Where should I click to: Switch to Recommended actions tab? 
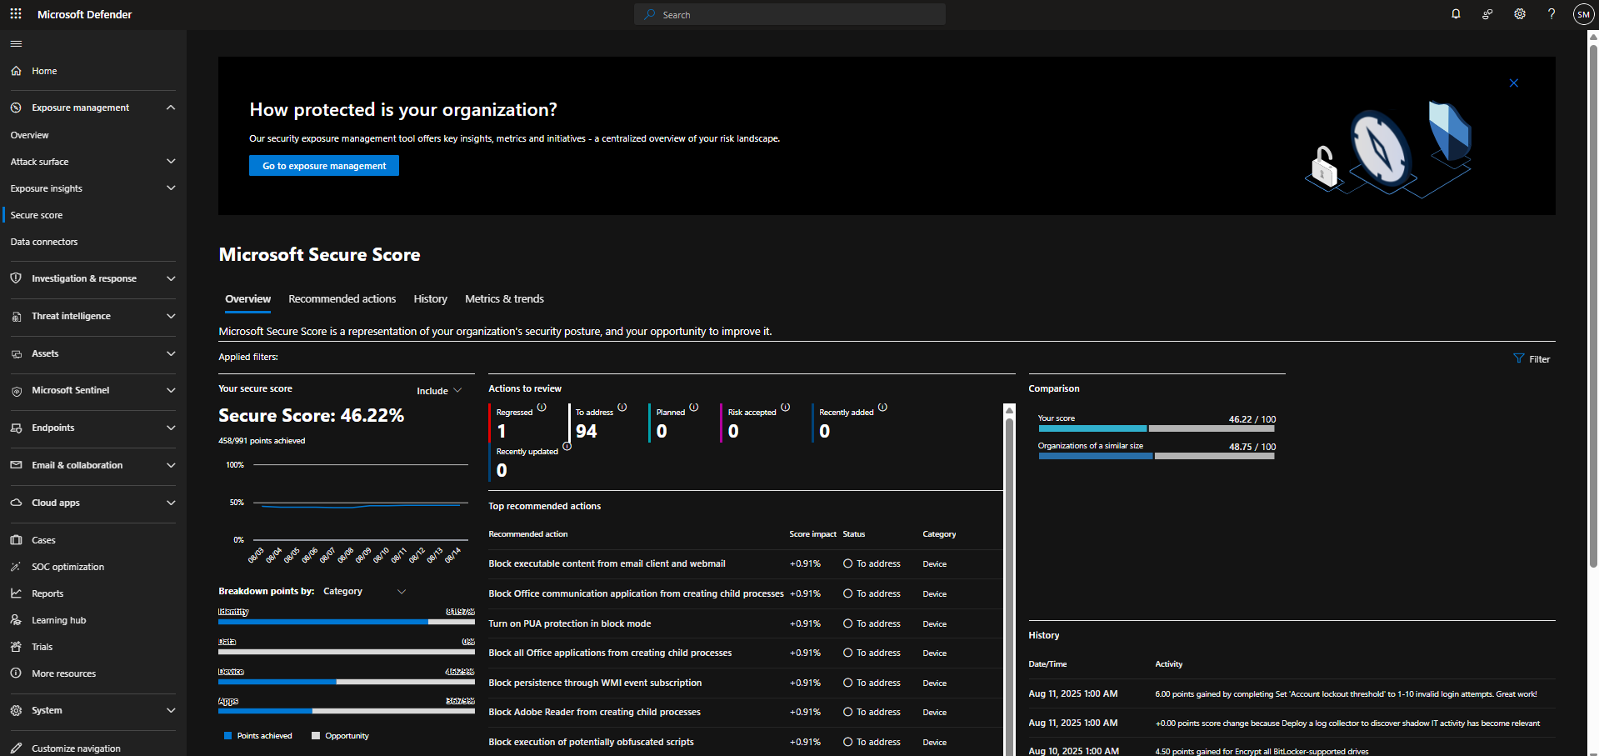pos(342,298)
